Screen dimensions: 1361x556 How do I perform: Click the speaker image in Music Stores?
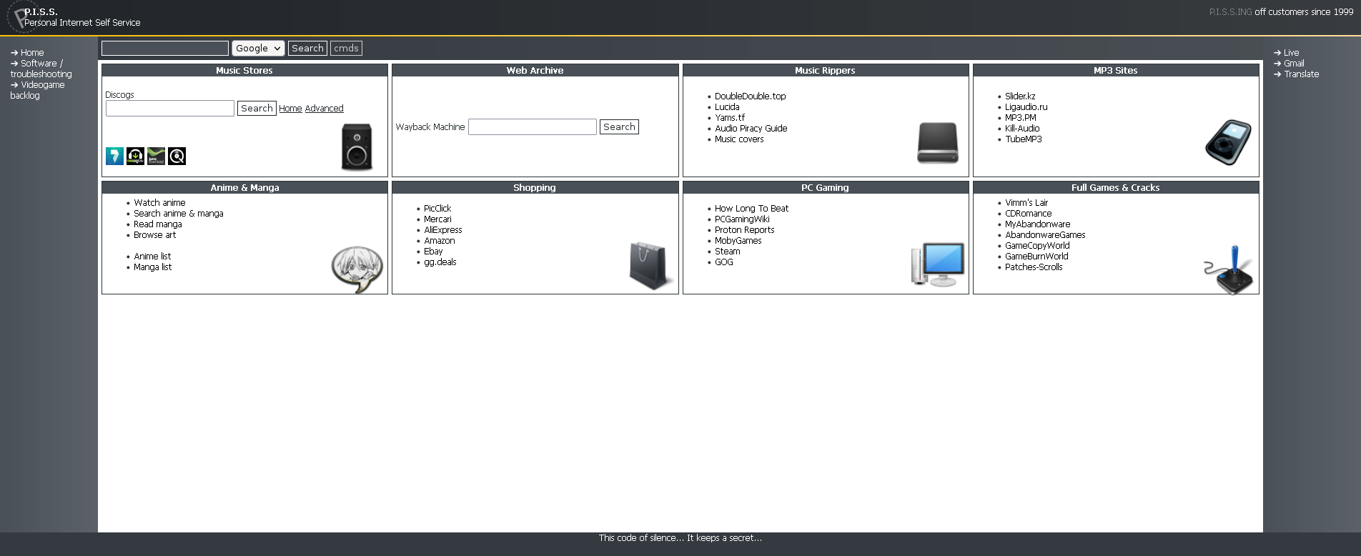point(357,147)
